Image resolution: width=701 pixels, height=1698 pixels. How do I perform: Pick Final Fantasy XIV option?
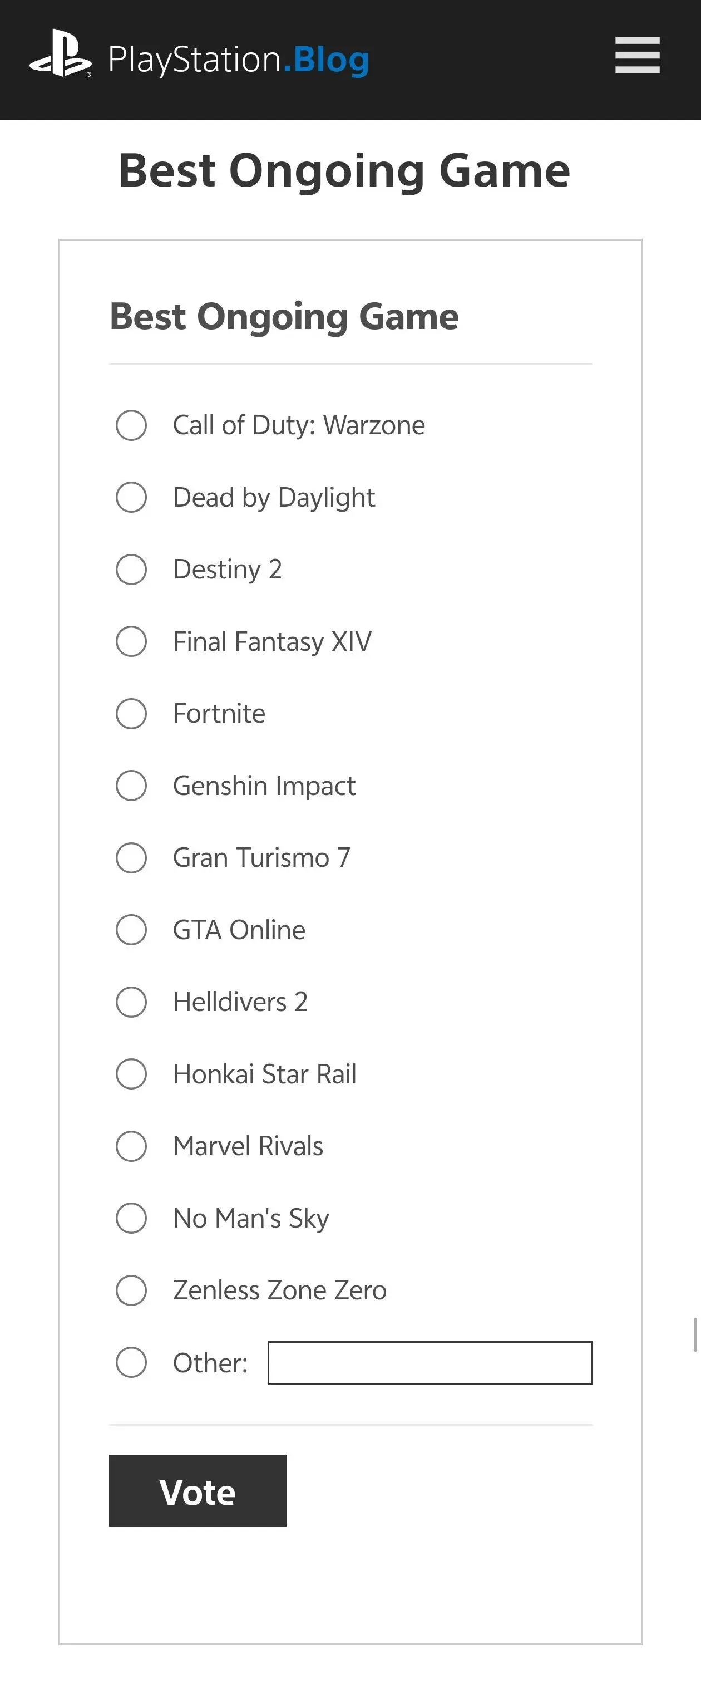(131, 641)
